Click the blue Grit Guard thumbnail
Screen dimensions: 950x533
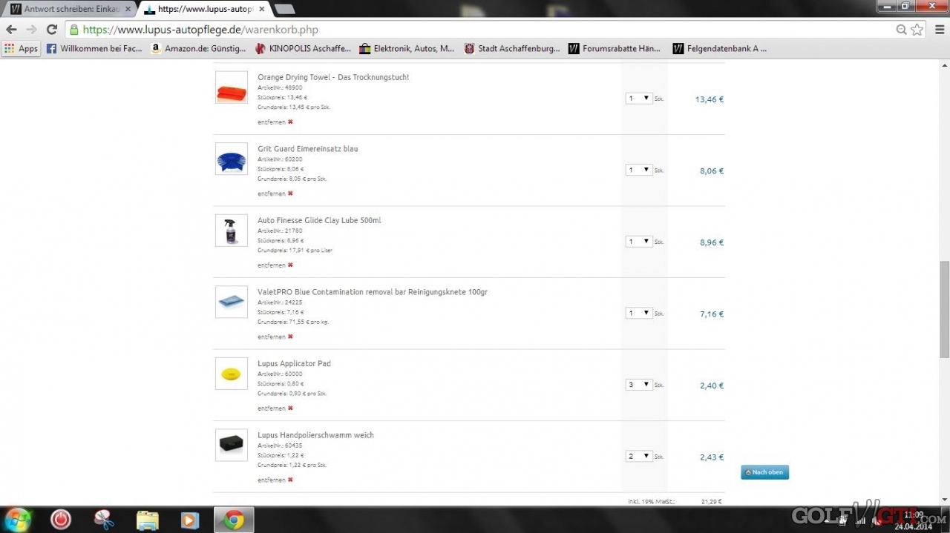232,159
